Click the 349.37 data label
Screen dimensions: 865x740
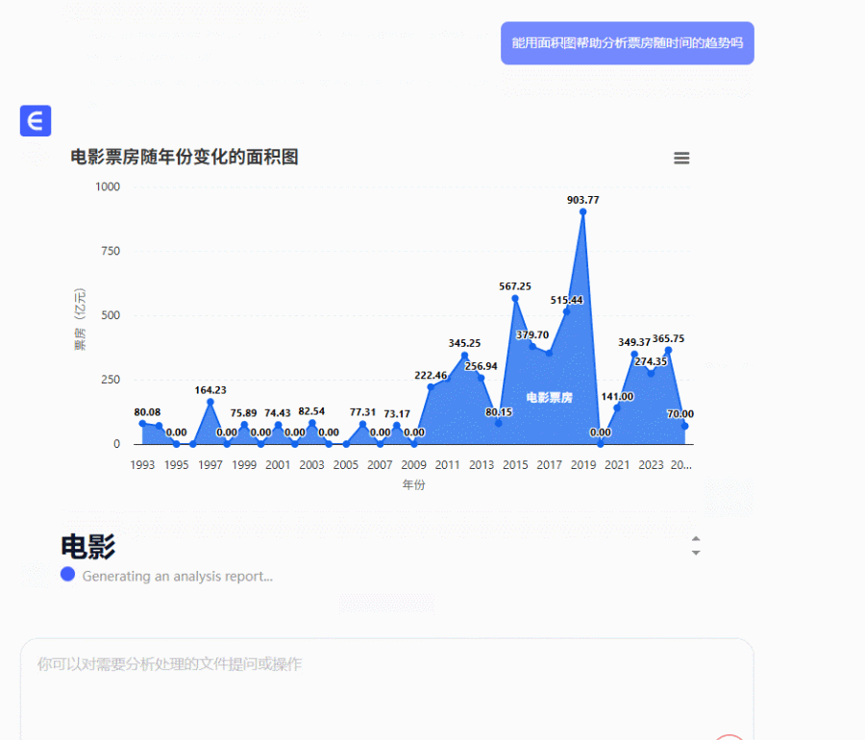pyautogui.click(x=634, y=342)
